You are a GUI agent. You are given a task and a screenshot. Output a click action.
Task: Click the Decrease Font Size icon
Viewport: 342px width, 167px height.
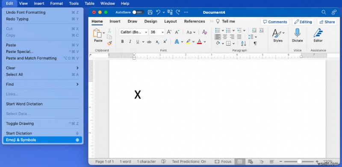(177, 32)
